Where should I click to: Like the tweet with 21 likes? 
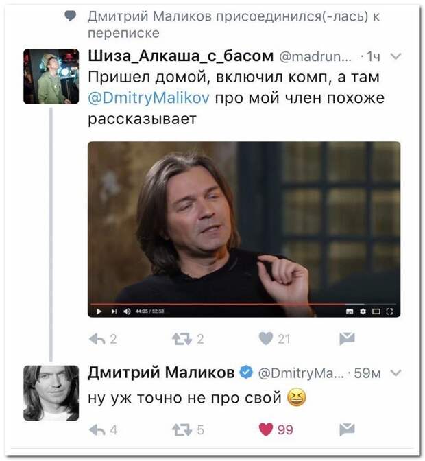point(266,338)
